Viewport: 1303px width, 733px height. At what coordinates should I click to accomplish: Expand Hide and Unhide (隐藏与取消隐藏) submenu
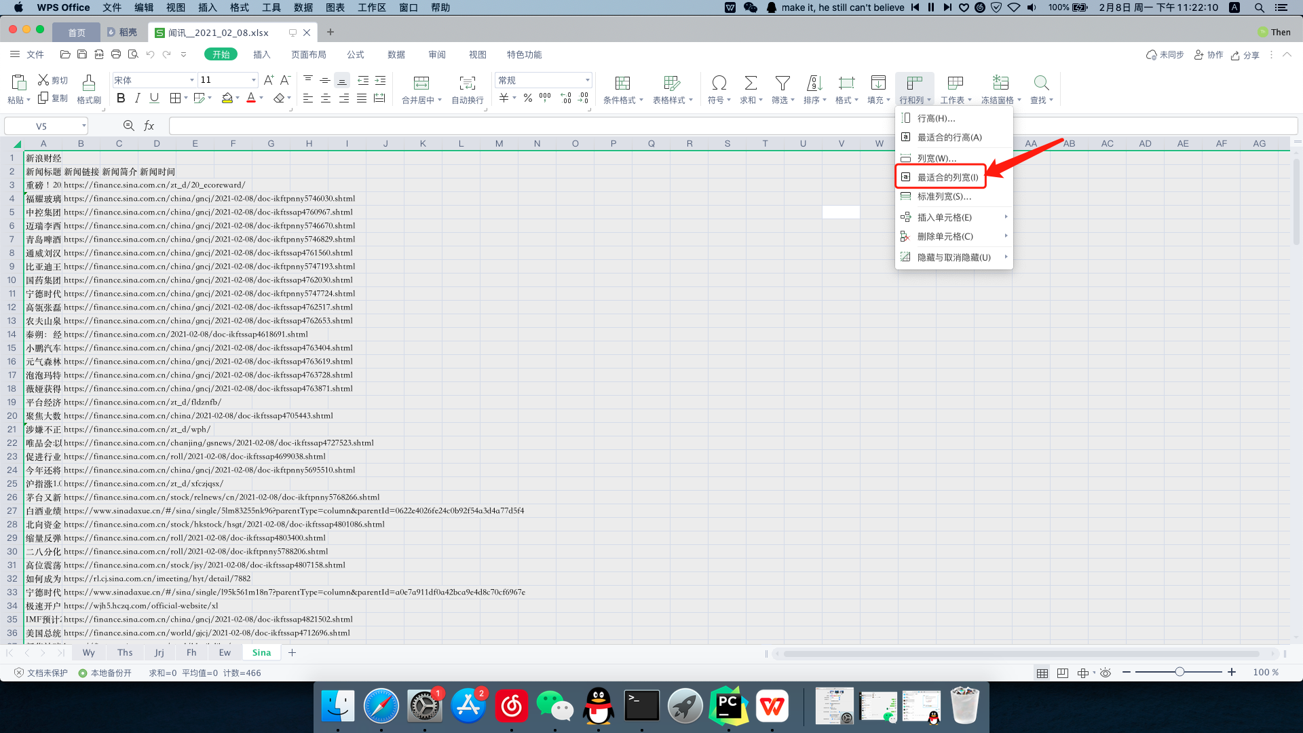(953, 257)
